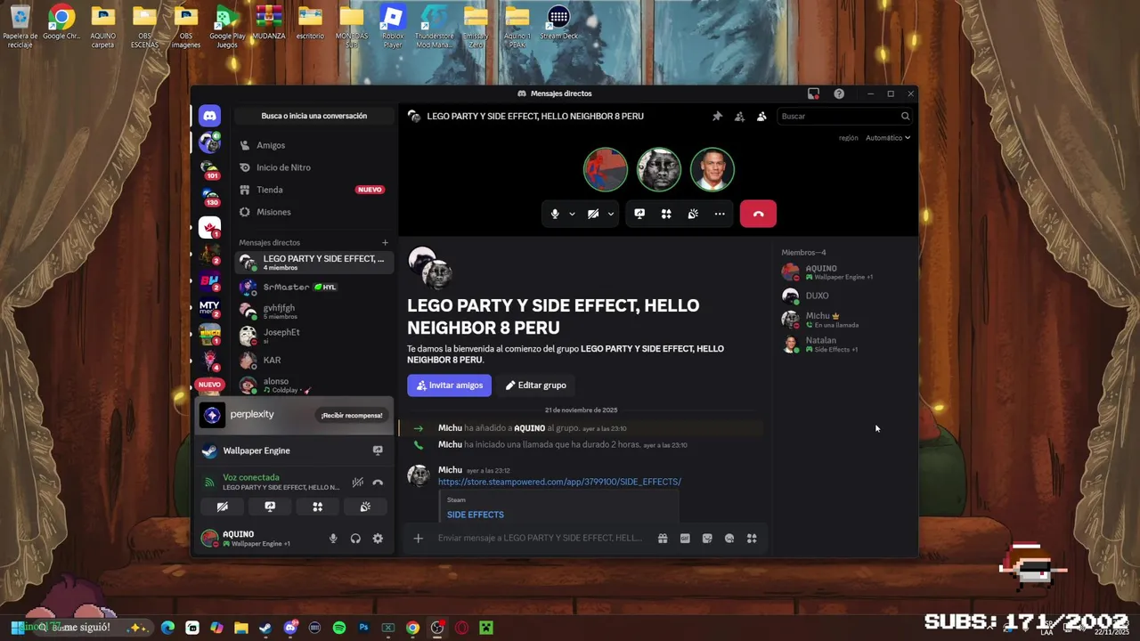Viewport: 1140px width, 641px height.
Task: Open attachment plus button in message bar
Action: 418,539
